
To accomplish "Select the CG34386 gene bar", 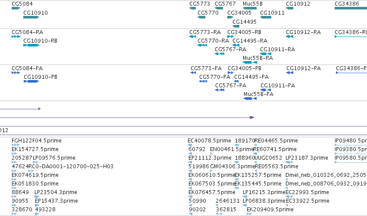I will pos(351,8).
